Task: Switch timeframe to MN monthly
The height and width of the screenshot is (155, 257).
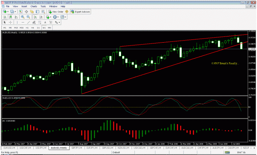Action: point(49,28)
